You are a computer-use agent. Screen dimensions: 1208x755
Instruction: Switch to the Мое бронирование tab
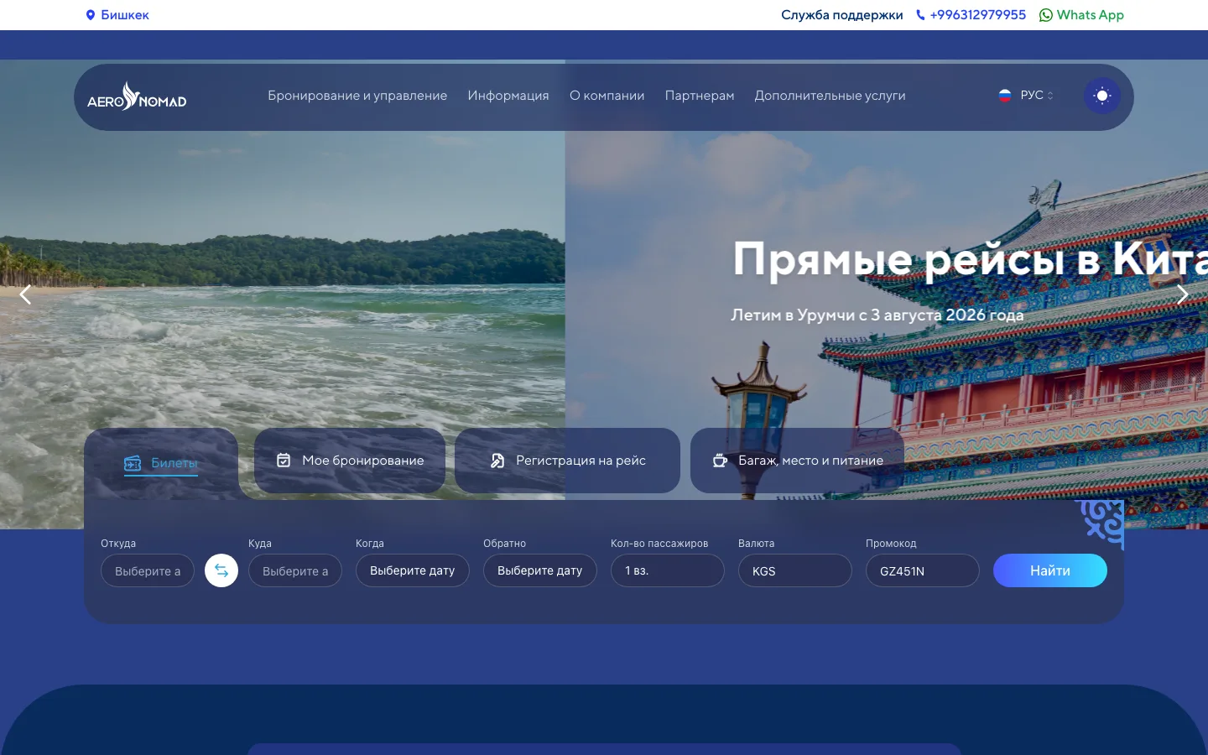[350, 461]
